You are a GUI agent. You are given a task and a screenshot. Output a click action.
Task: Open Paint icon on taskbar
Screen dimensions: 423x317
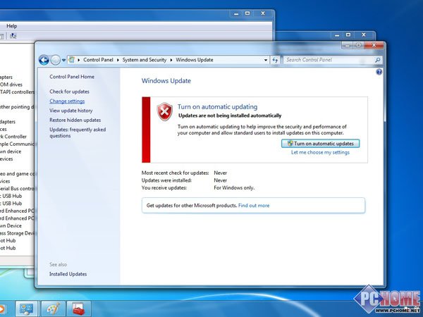[x=53, y=309]
